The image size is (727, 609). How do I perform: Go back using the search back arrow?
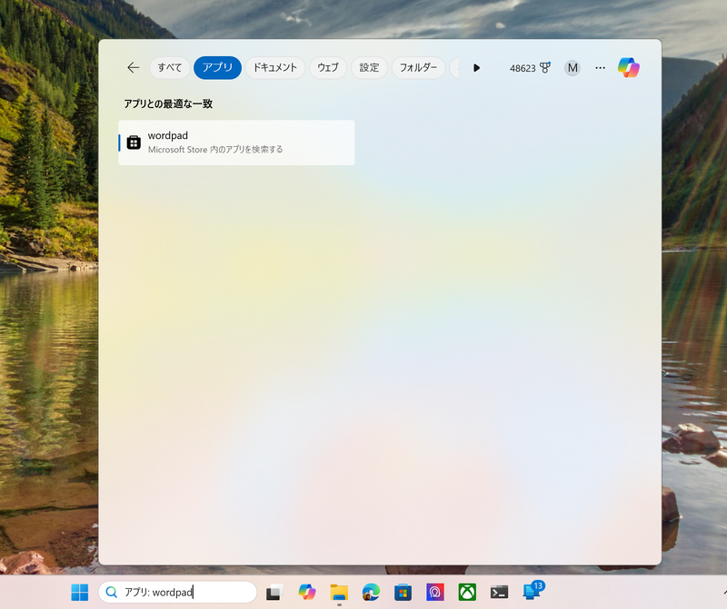pos(133,67)
